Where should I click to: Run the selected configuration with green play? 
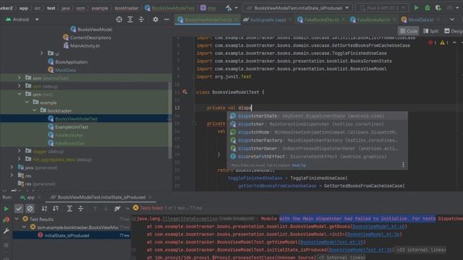point(416,8)
